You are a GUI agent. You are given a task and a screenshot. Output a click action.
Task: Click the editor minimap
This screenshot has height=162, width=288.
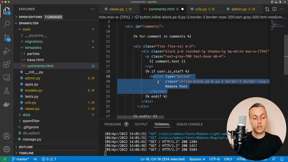point(277,26)
